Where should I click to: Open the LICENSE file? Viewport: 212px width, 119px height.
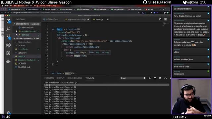pyautogui.click(x=27, y=63)
